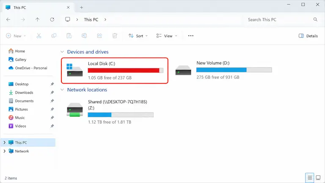The height and width of the screenshot is (183, 325).
Task: Expand Network in navigation pane
Action: click(x=4, y=151)
